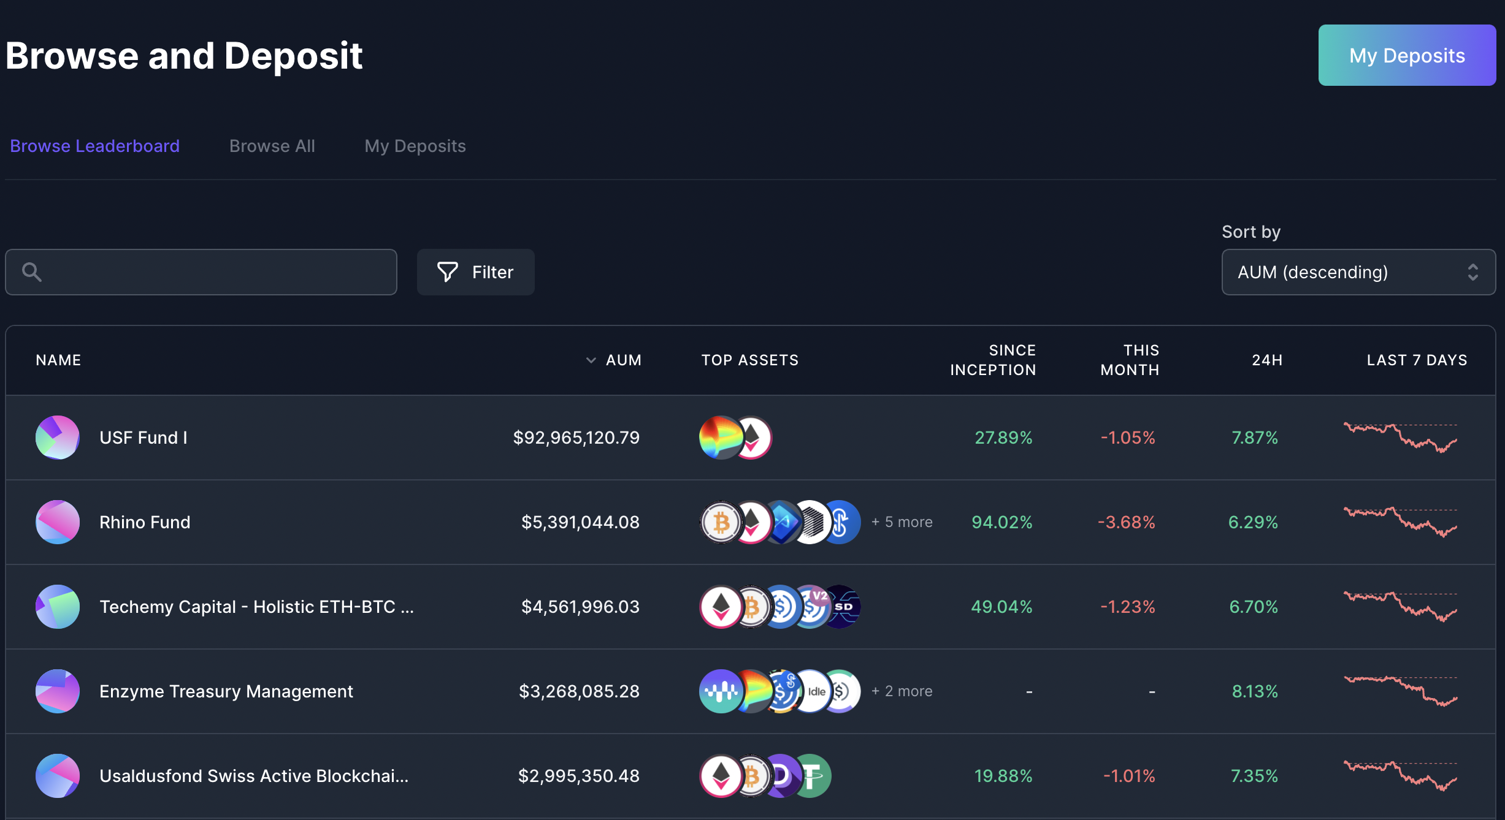
Task: Click the 7-day sparkline for Techemy Capital
Action: pyautogui.click(x=1401, y=607)
